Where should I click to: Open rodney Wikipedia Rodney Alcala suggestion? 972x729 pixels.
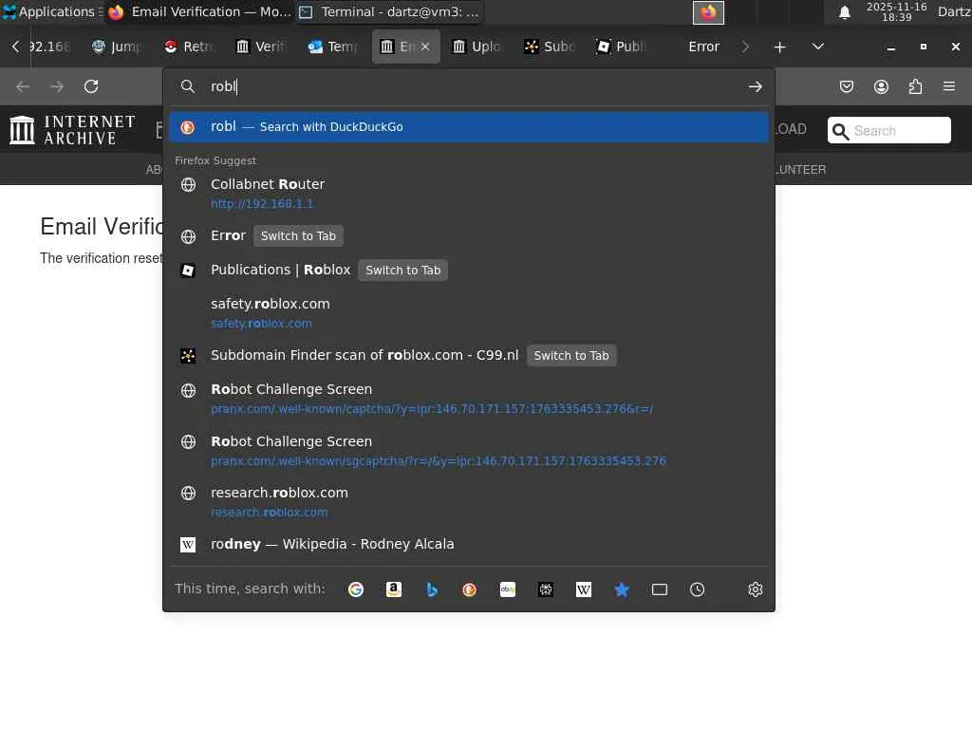click(469, 544)
